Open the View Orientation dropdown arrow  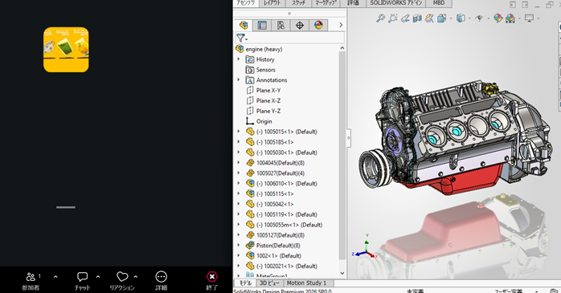click(x=450, y=18)
